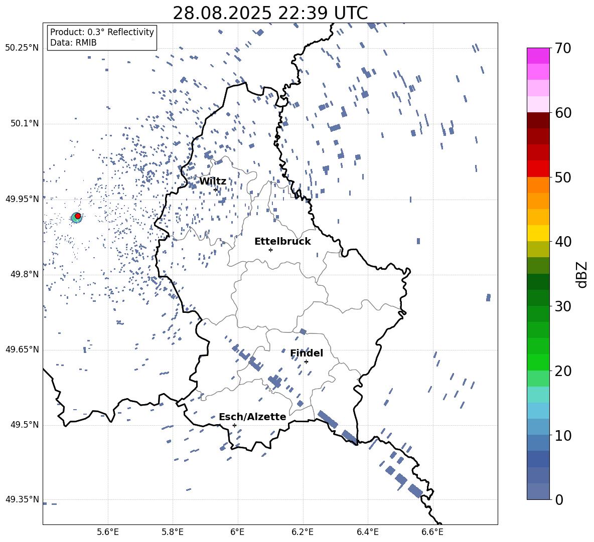Click the olive colorbar segment below 40
Image resolution: width=594 pixels, height=542 pixels.
538,249
